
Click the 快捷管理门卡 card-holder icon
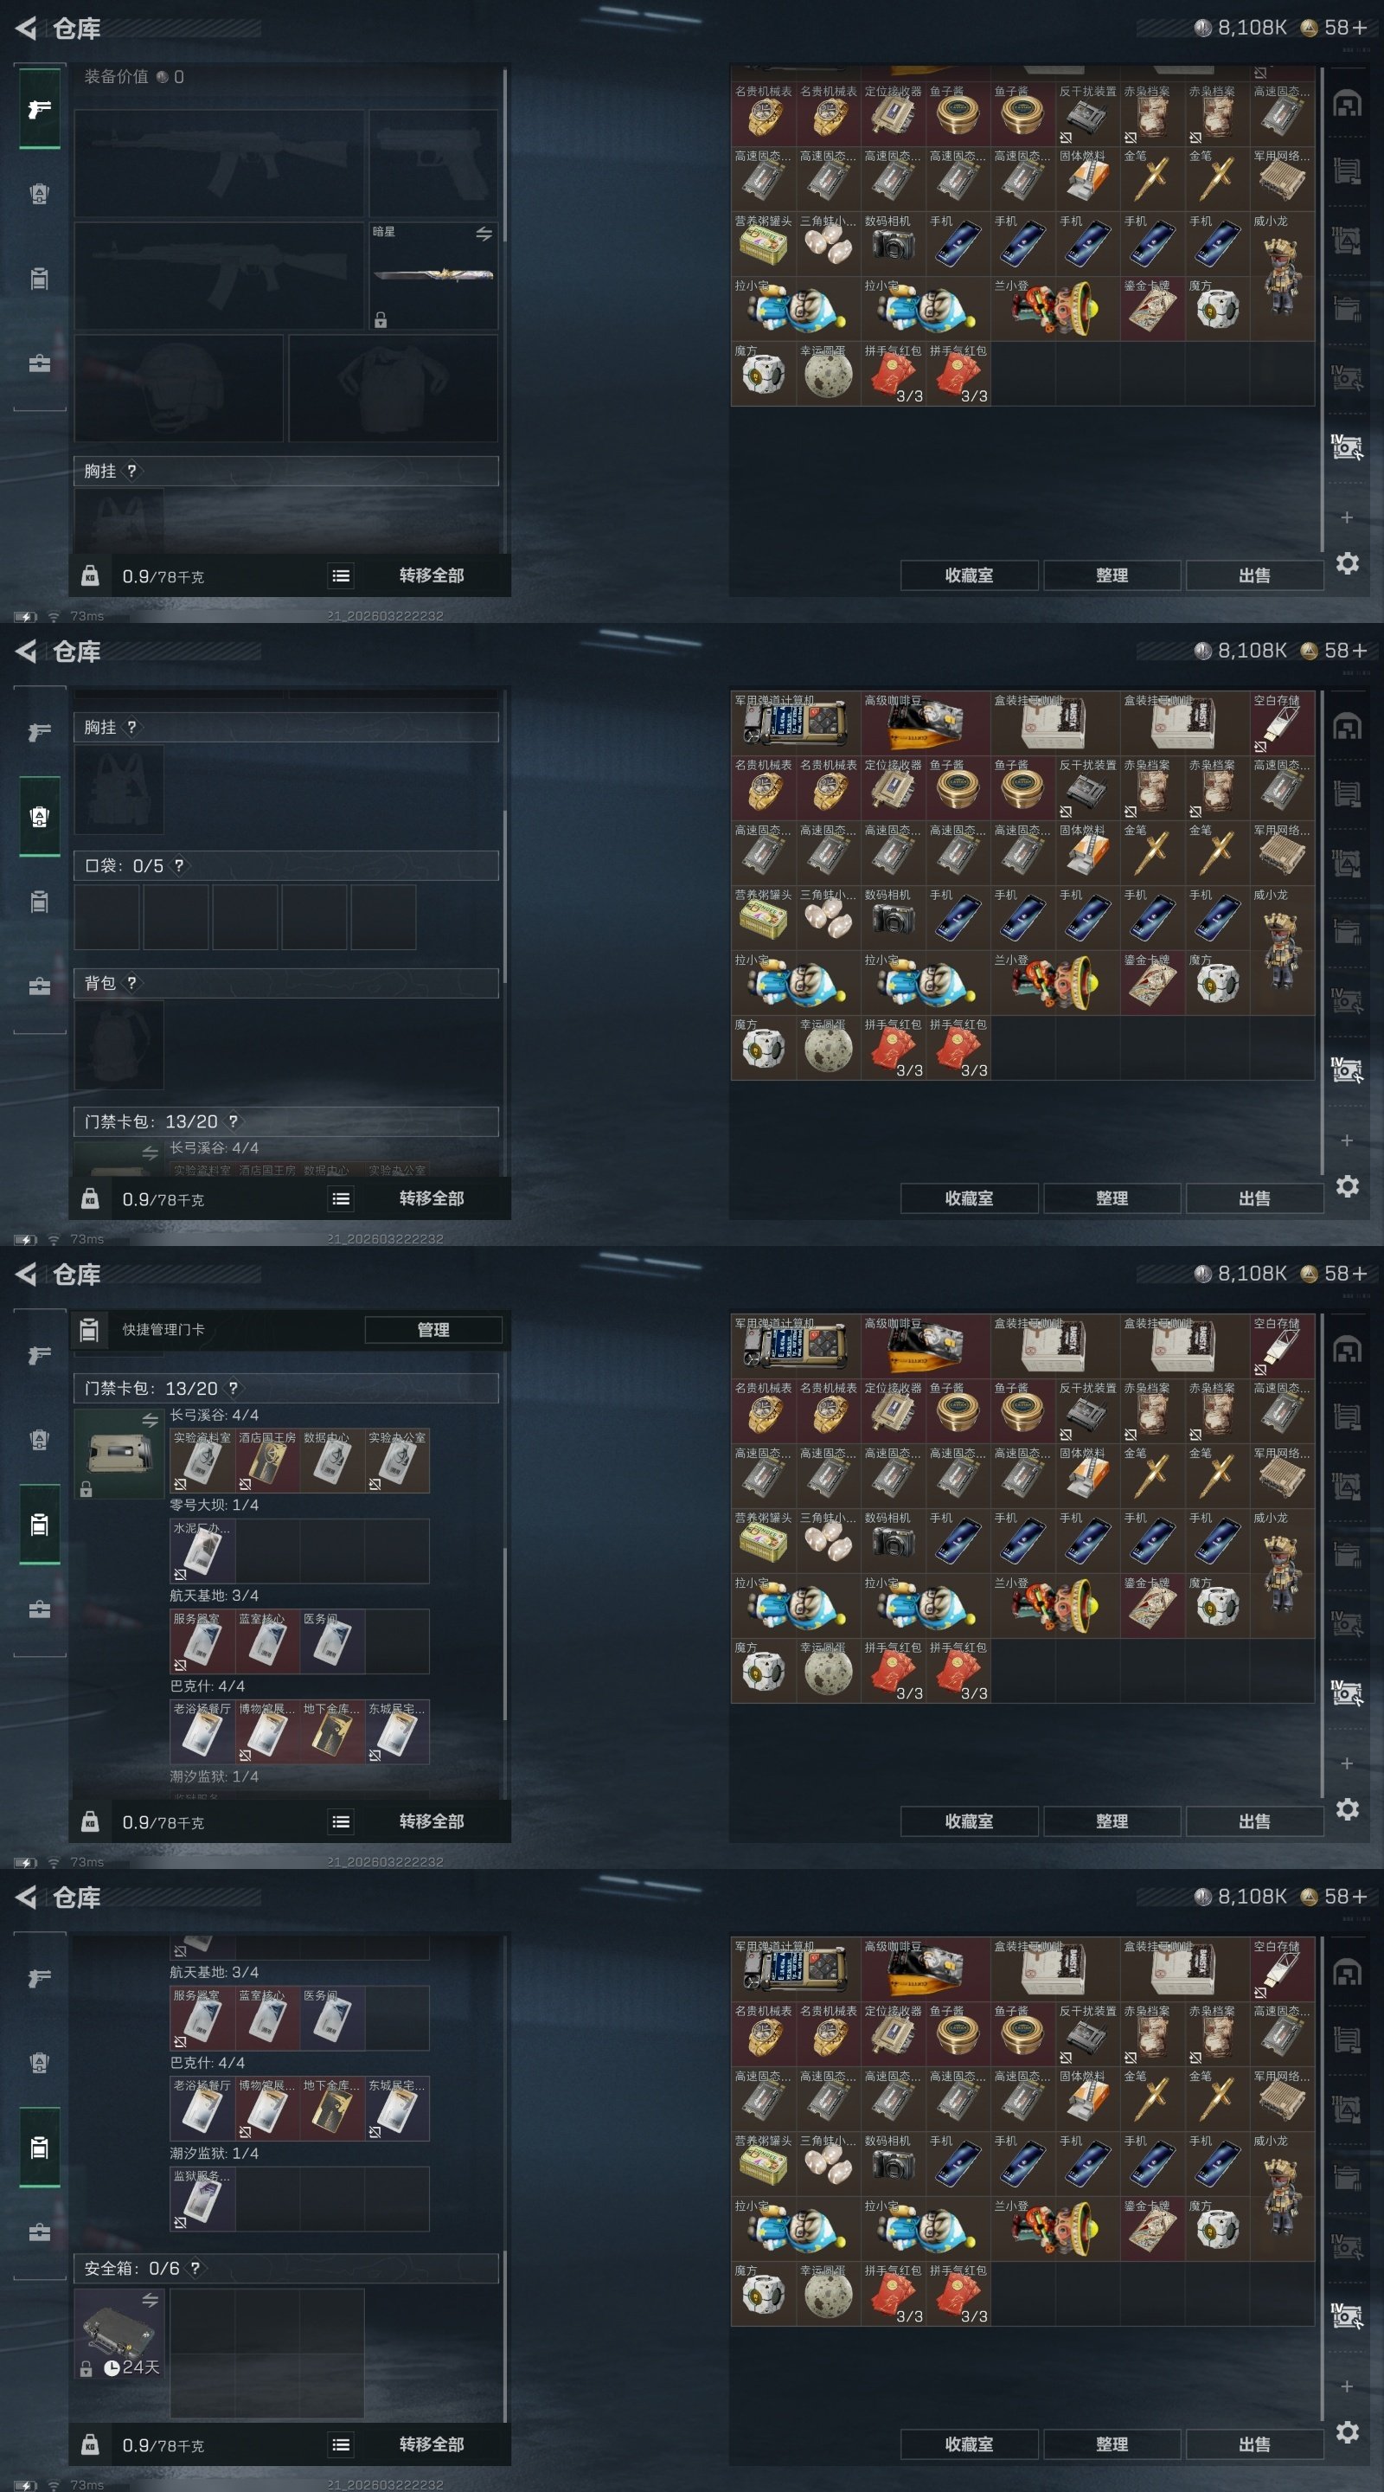pyautogui.click(x=89, y=1329)
